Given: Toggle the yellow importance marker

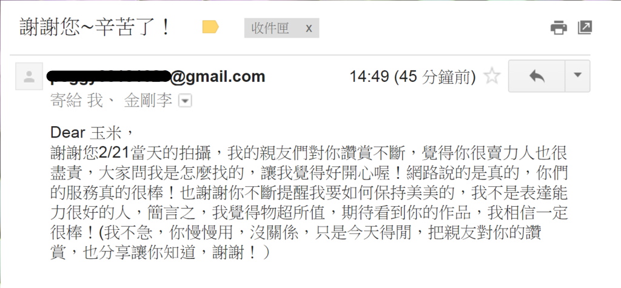Looking at the screenshot, I should tap(210, 27).
